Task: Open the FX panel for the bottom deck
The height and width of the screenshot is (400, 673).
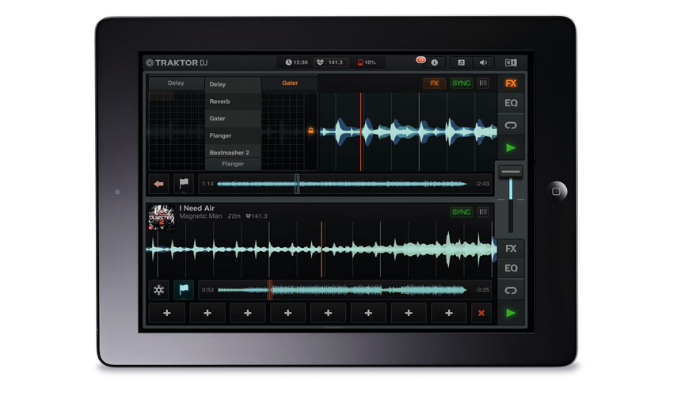Action: tap(511, 249)
